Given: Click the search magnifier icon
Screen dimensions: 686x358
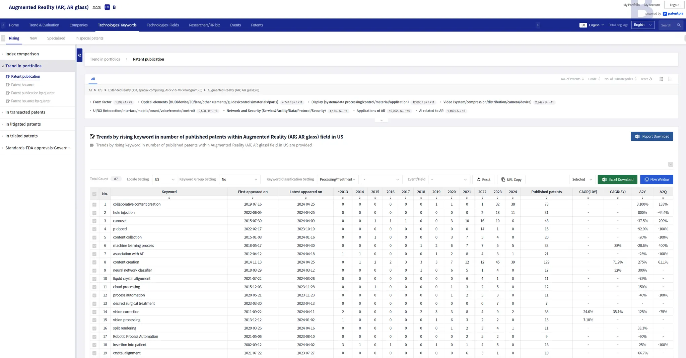Looking at the screenshot, I should [x=679, y=25].
